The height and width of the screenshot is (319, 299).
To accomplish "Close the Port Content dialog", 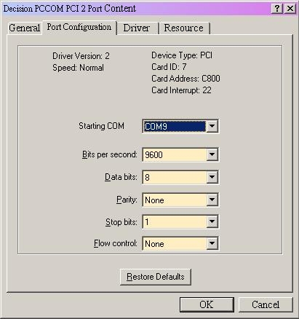I will 290,9.
